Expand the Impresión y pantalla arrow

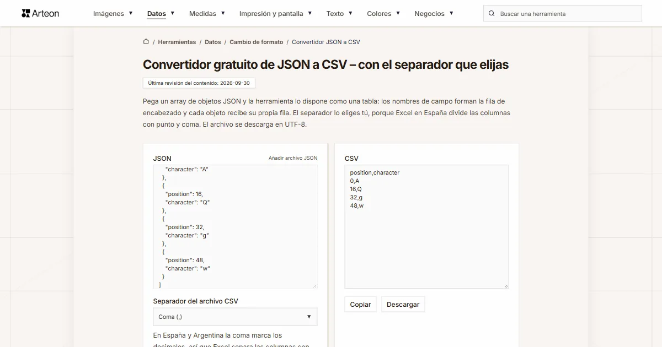[310, 13]
